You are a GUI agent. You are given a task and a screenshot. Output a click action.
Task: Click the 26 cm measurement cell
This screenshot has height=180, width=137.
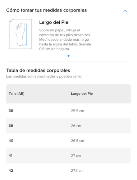(x=76, y=126)
